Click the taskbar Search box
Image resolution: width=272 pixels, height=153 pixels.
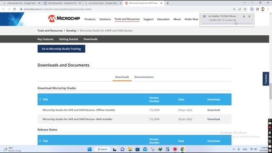coord(102,149)
